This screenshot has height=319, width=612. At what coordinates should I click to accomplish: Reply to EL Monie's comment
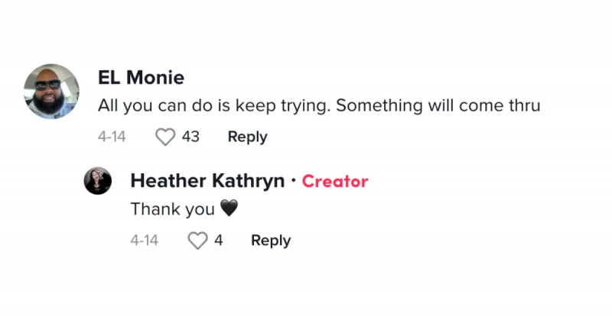[247, 137]
